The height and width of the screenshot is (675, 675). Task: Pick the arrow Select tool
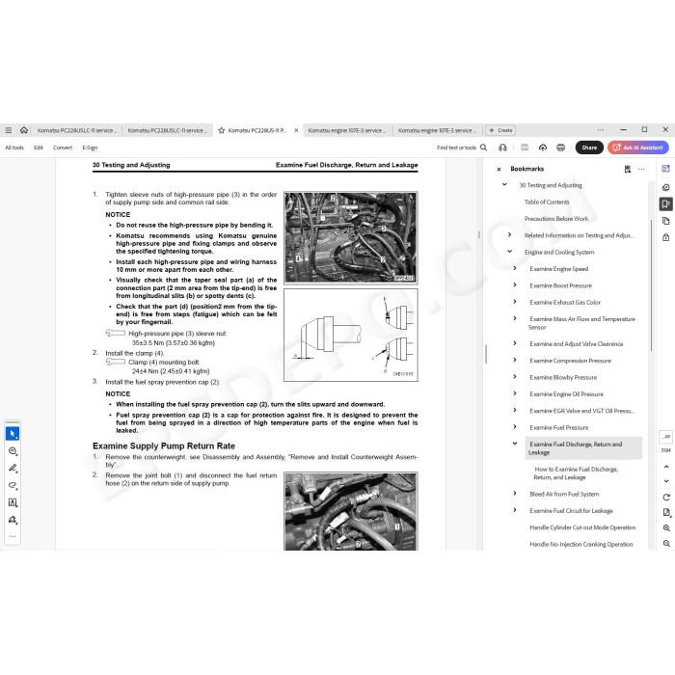click(x=13, y=434)
